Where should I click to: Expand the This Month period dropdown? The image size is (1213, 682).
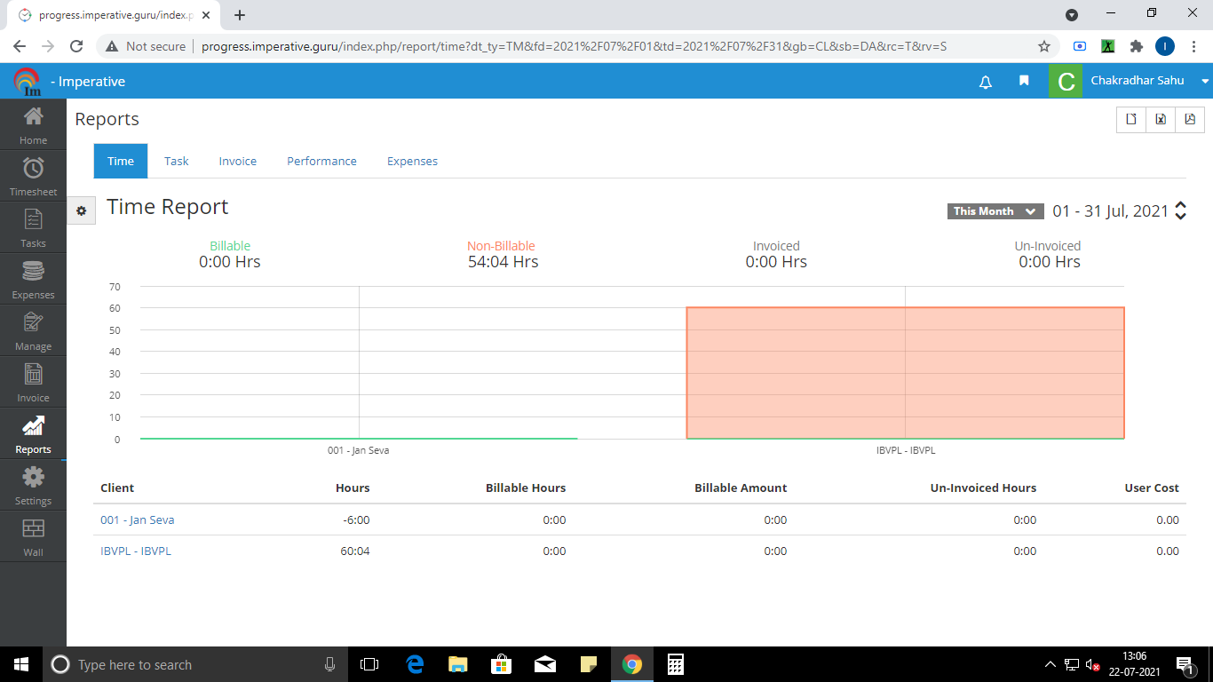(994, 211)
